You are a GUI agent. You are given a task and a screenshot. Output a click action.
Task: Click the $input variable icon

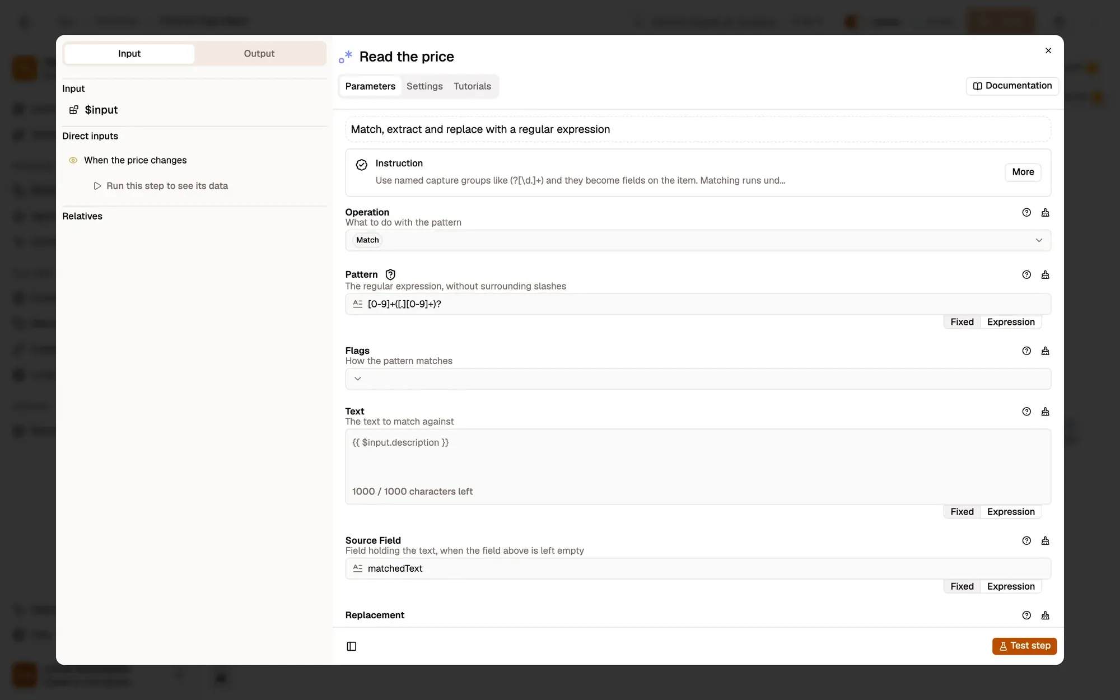click(x=73, y=110)
